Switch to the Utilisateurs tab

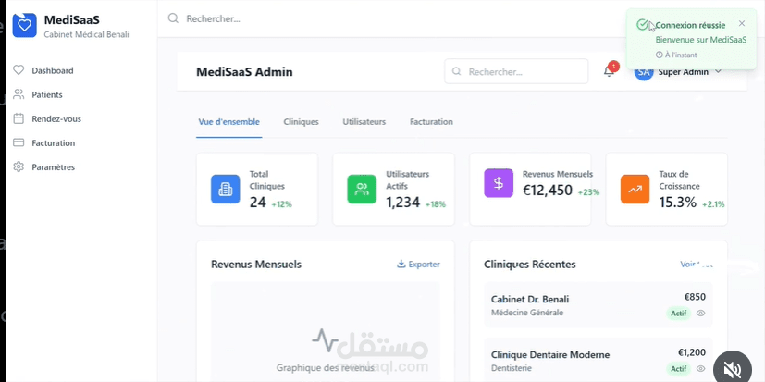click(x=364, y=122)
